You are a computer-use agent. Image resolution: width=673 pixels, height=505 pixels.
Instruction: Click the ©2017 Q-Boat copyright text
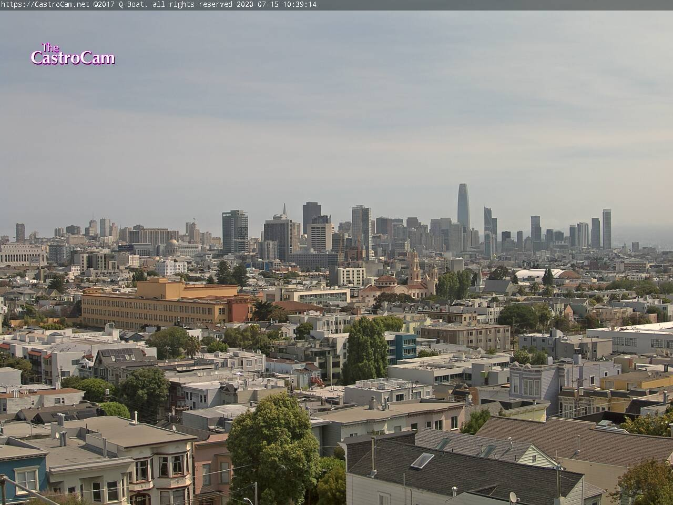pos(120,5)
